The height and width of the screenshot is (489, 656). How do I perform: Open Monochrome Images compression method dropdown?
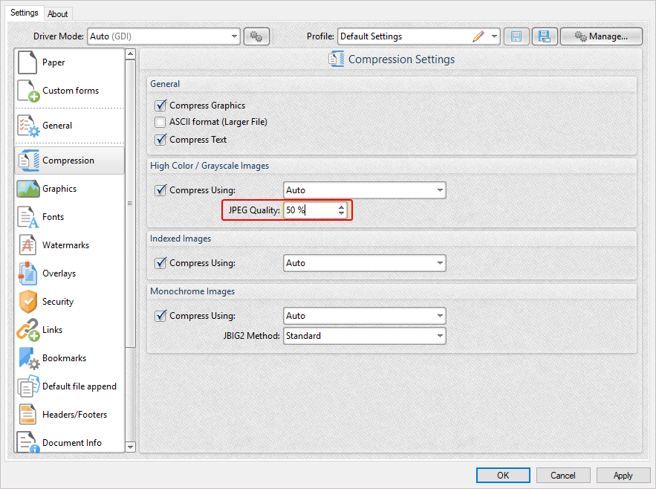pyautogui.click(x=364, y=316)
